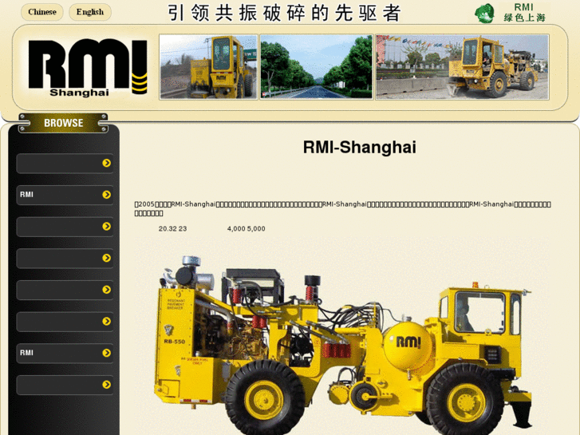580x435 pixels.
Task: Open second RMI sidebar menu item near the bottom
Action: pos(65,353)
